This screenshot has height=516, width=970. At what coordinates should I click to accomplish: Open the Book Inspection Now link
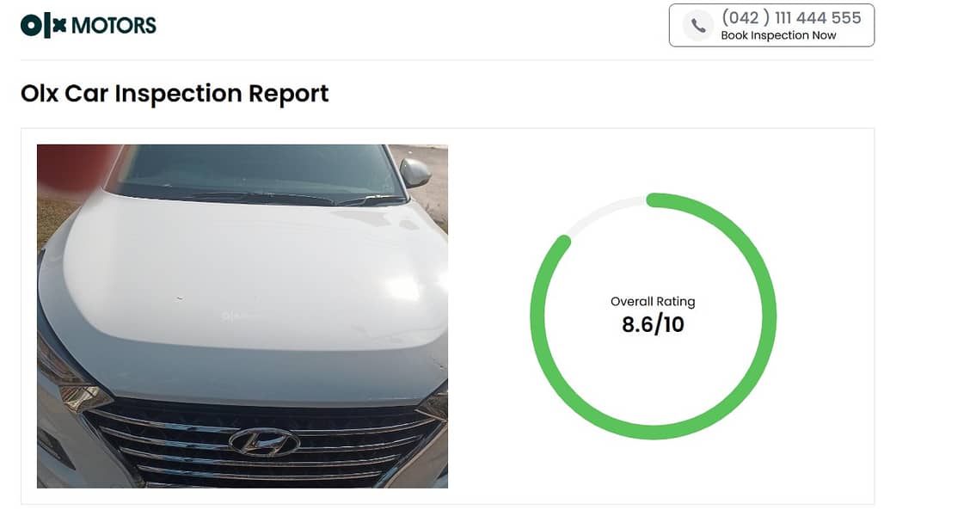[x=778, y=36]
